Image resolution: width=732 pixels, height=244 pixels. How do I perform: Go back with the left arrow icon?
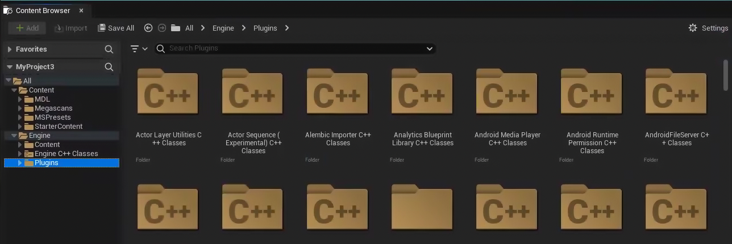[x=148, y=28]
